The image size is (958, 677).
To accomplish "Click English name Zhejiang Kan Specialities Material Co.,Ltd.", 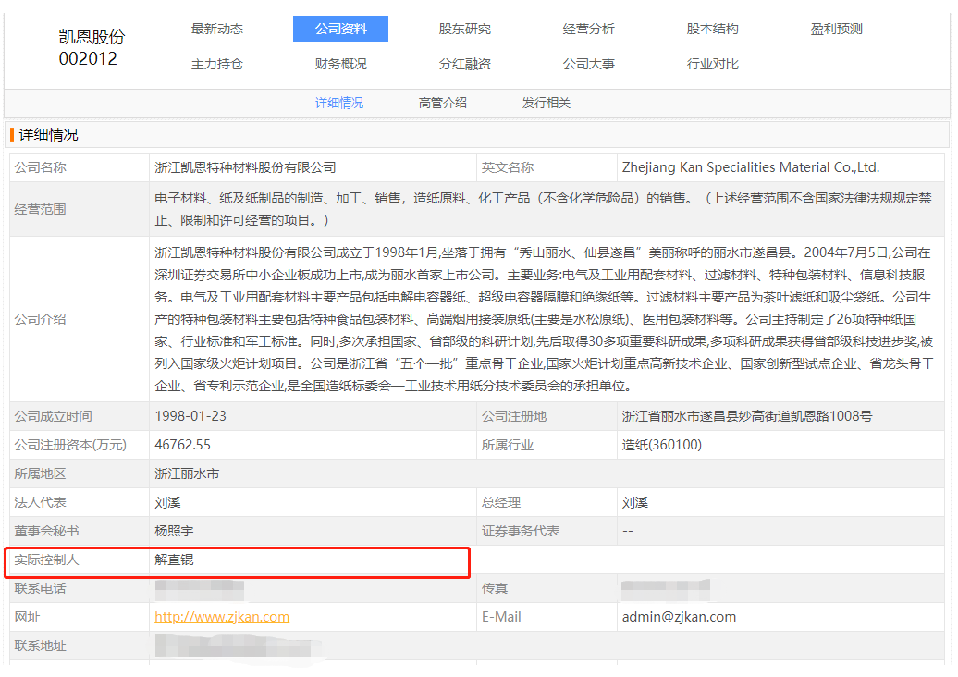I will click(x=750, y=167).
